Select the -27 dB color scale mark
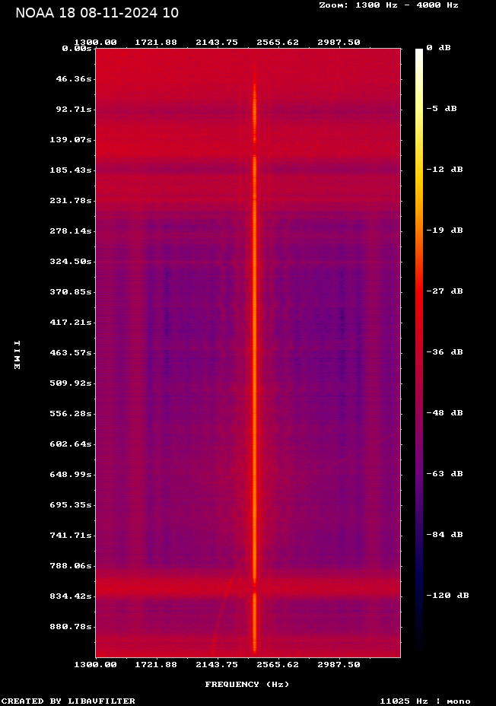Screen dimensions: 496x706 tap(444, 291)
